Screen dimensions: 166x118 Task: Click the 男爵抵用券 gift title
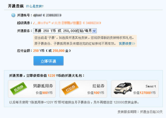point(42,86)
